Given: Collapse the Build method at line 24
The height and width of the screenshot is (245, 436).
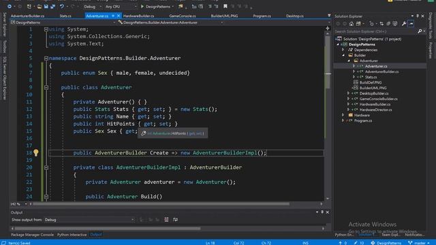Looking at the screenshot, I should tap(46, 197).
